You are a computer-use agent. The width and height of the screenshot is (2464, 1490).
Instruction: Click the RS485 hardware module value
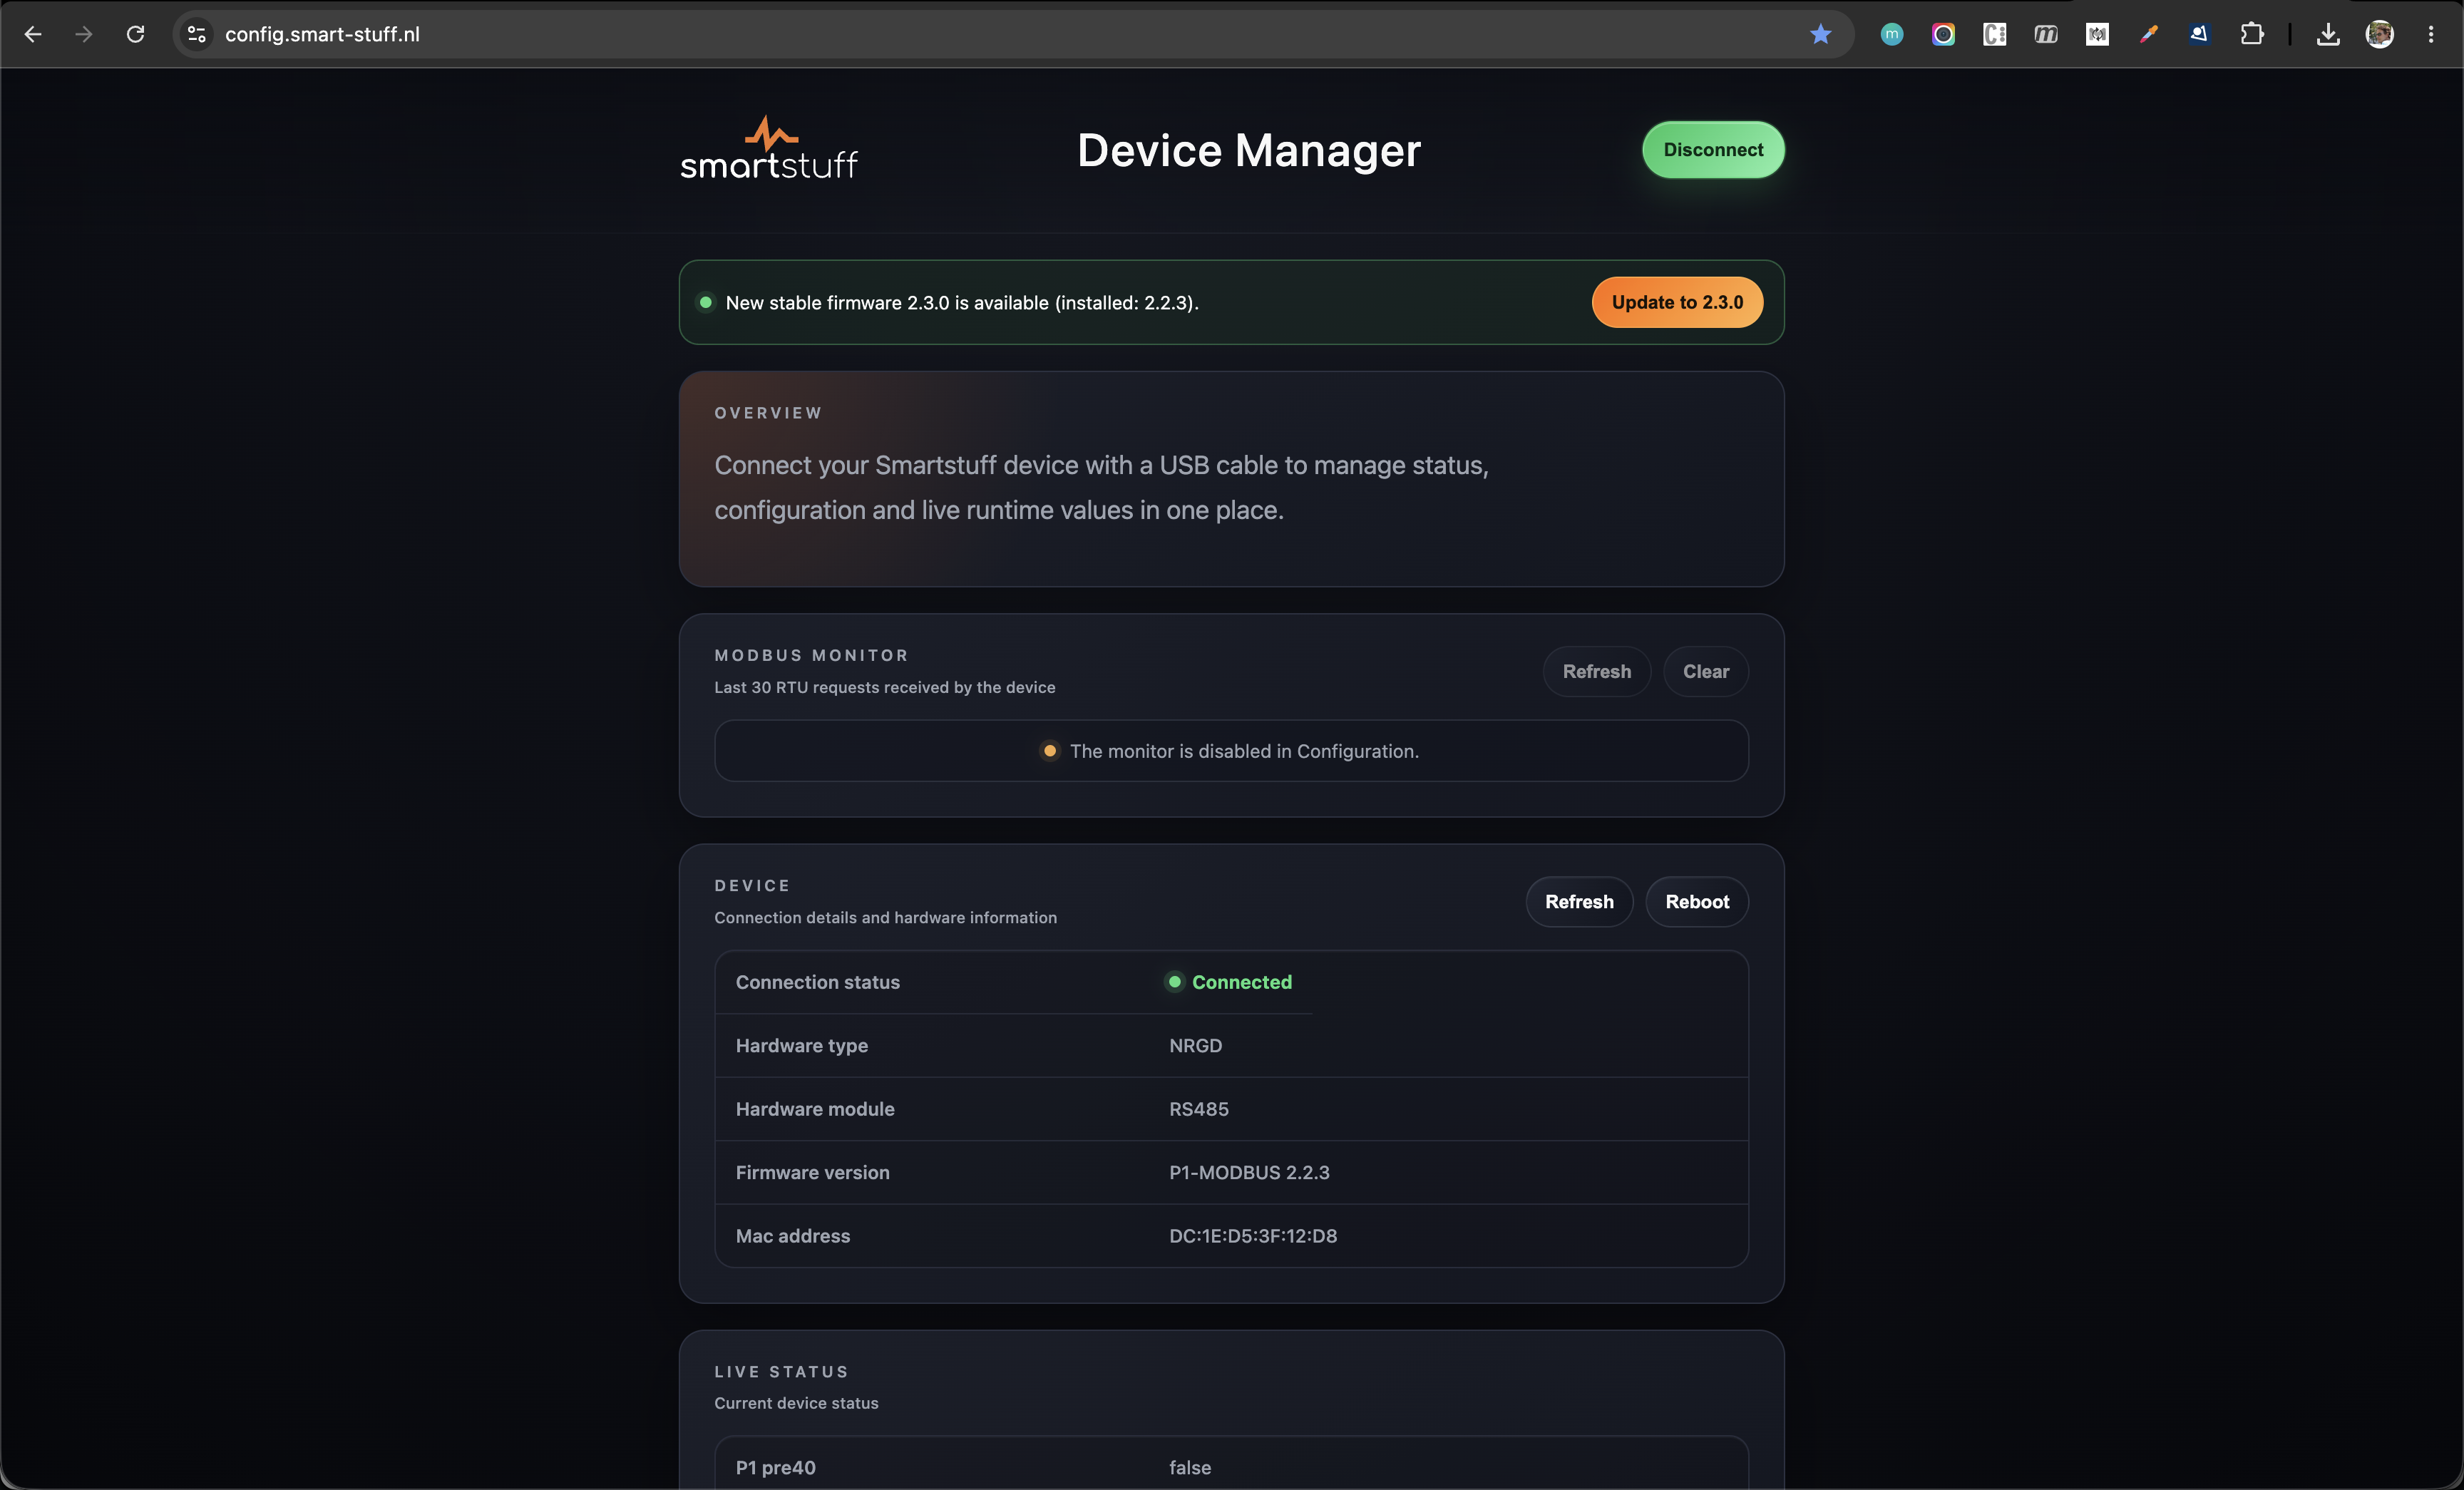(x=1198, y=1109)
